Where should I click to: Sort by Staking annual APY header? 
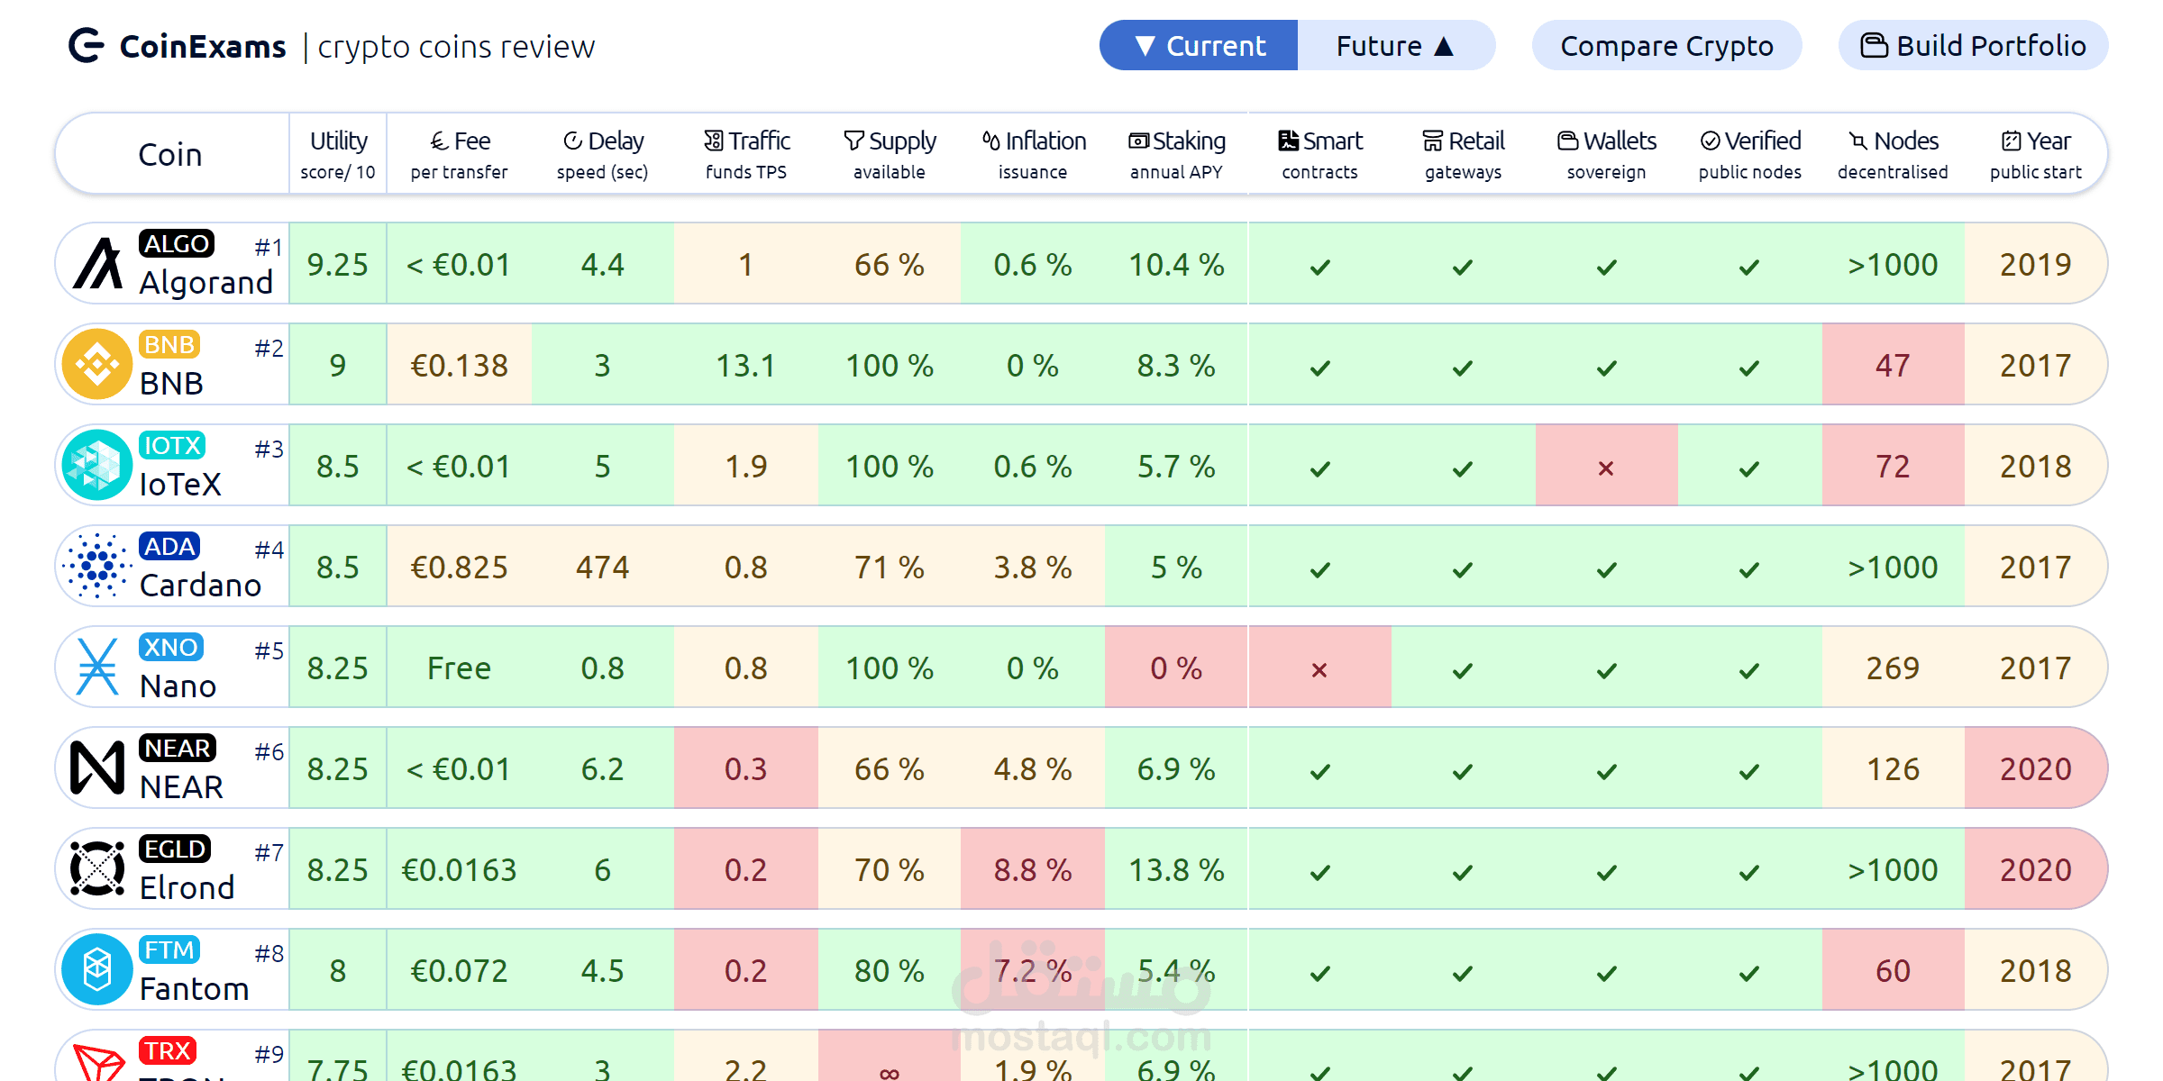click(x=1176, y=154)
